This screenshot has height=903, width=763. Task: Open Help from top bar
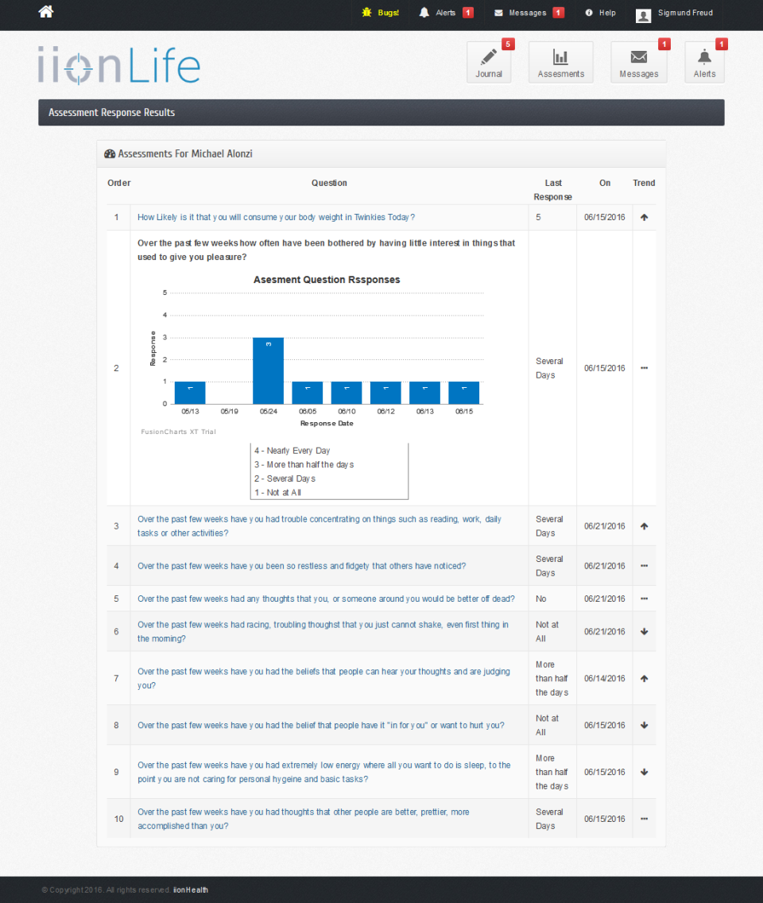[601, 13]
